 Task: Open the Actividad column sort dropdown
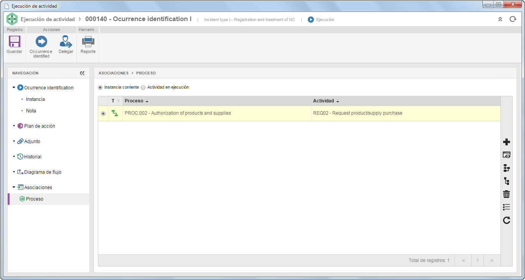point(338,102)
